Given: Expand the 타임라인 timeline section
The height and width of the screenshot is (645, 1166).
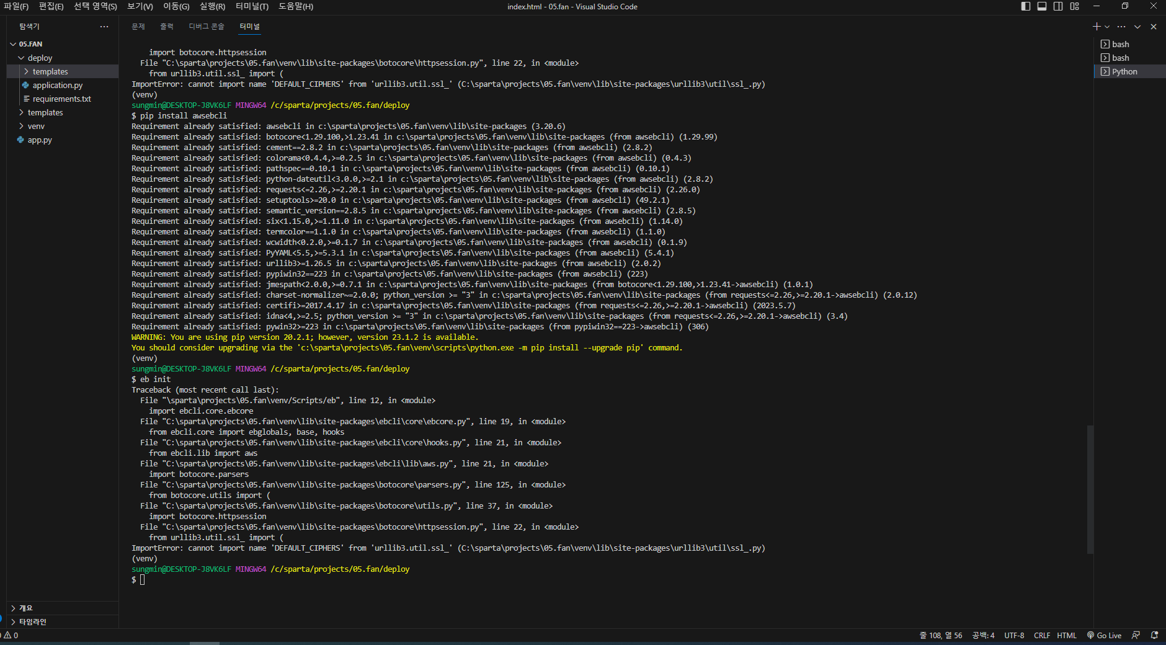Looking at the screenshot, I should [62, 621].
